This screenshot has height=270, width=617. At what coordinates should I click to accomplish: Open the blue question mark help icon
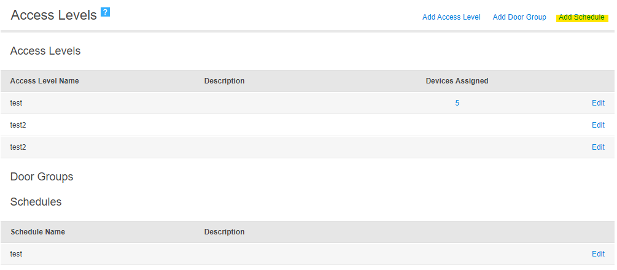105,12
